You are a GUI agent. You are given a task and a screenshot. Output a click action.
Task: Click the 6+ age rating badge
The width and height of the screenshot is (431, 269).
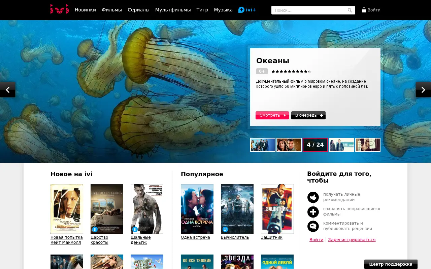pos(262,71)
